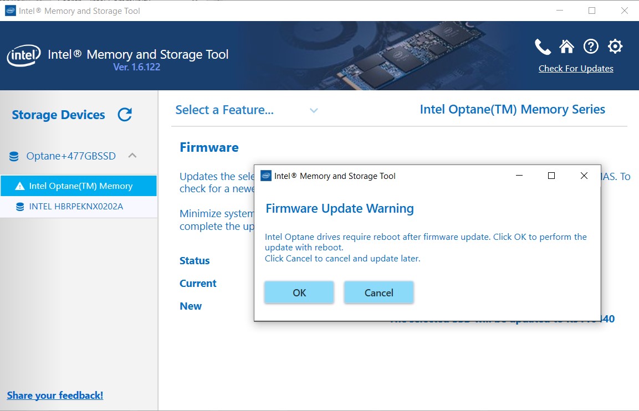Open the settings gear icon
This screenshot has height=411, width=639.
[x=615, y=47]
